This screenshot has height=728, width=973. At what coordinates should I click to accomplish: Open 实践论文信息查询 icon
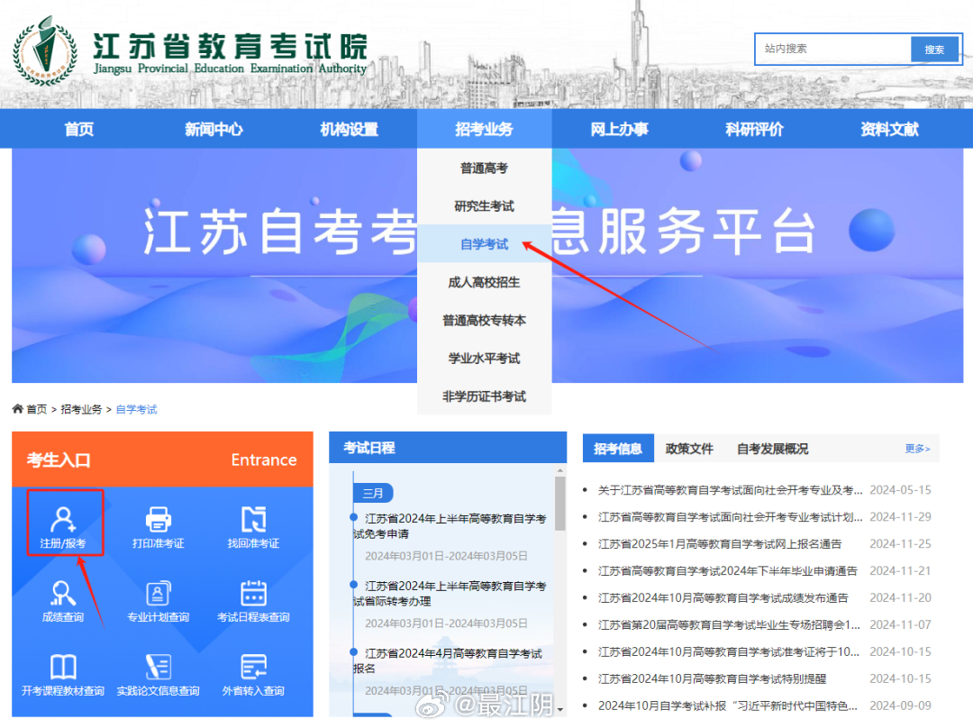pyautogui.click(x=159, y=674)
